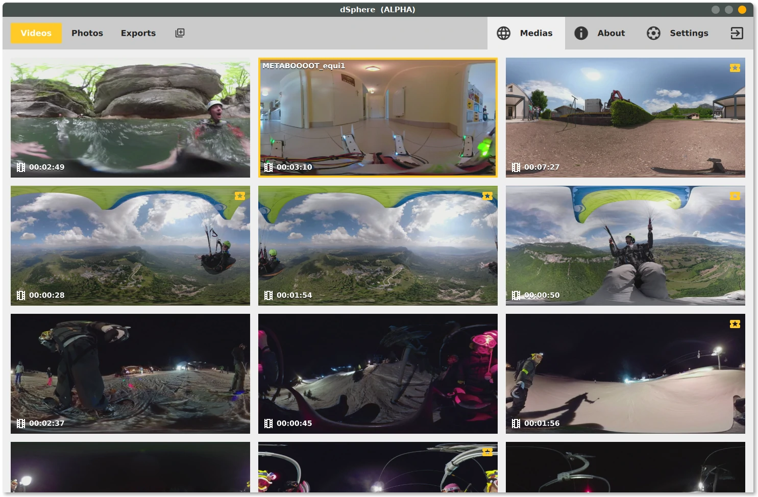Open the 00:00:50 paragliding video

[625, 245]
